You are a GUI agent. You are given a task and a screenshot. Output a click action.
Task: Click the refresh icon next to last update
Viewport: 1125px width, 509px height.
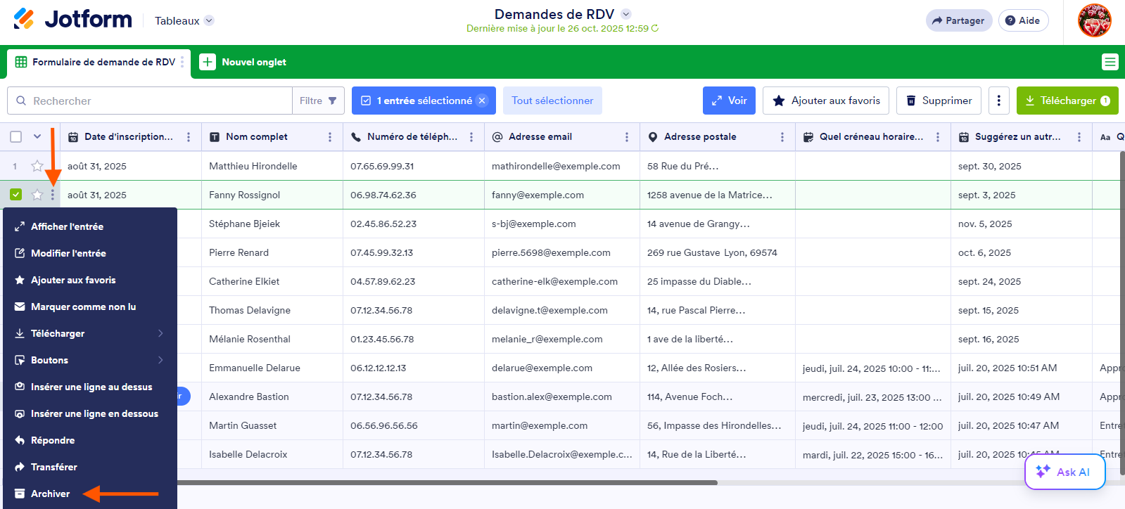(x=655, y=29)
